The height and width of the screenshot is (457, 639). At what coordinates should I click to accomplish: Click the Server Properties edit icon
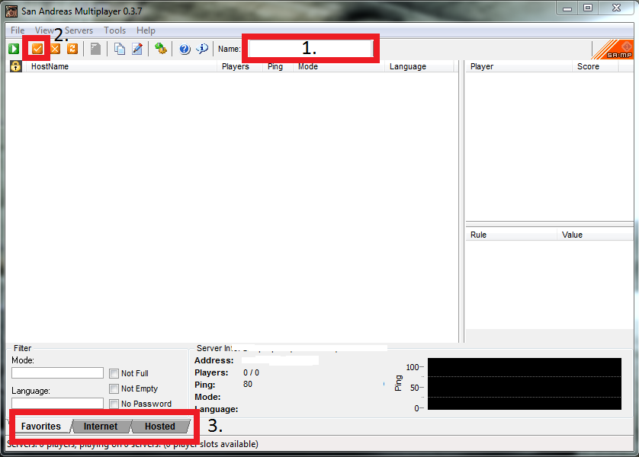[x=137, y=49]
